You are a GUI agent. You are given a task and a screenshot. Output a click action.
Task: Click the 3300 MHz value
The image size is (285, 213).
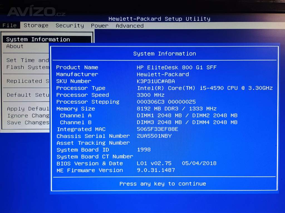(151, 95)
